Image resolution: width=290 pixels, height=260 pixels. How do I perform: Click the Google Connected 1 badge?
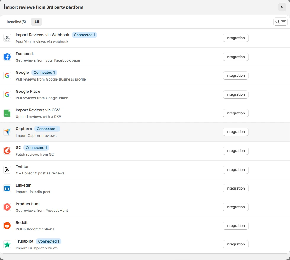pyautogui.click(x=44, y=73)
